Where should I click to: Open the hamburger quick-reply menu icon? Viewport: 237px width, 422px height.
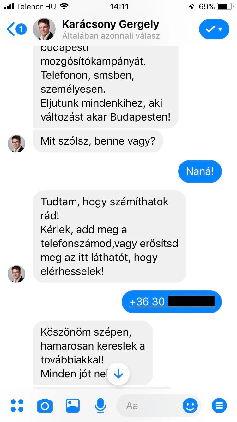coord(219,406)
